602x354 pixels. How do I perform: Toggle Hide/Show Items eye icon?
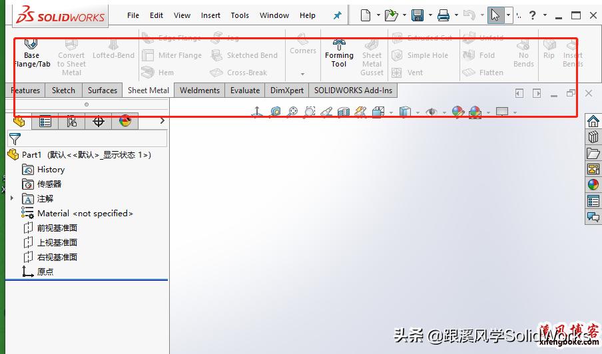click(x=432, y=112)
